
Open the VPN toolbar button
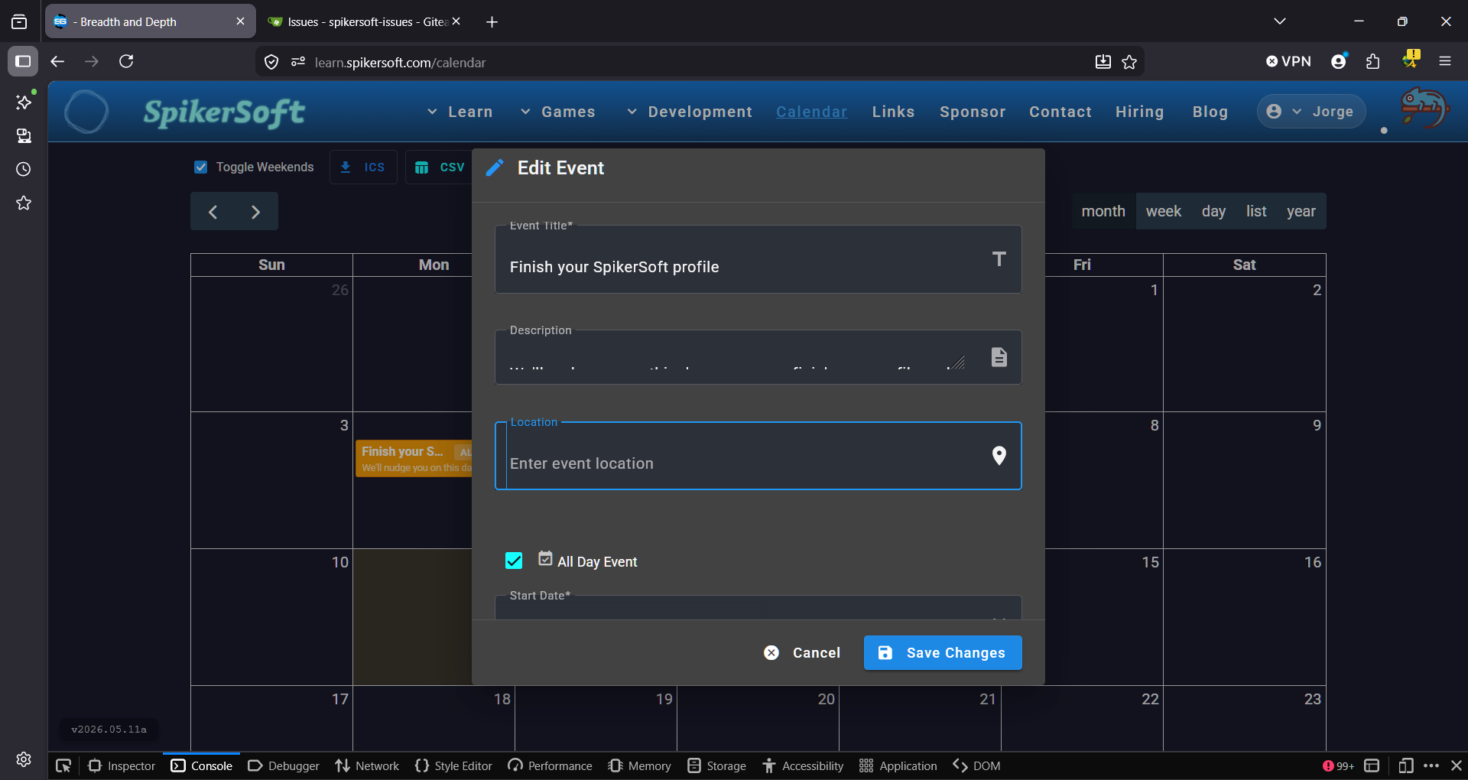coord(1288,61)
